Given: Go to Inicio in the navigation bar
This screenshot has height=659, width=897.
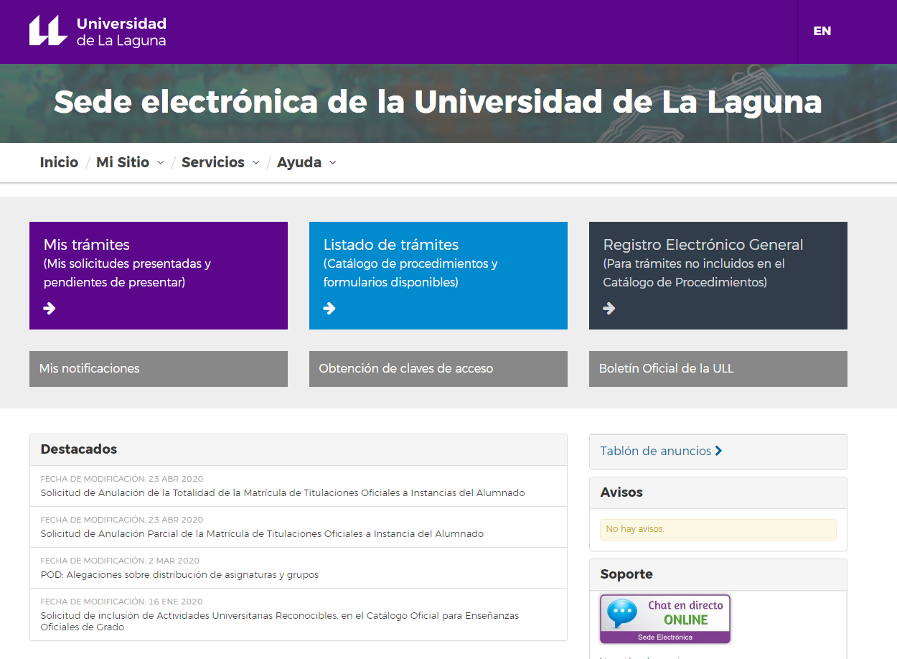Looking at the screenshot, I should (59, 162).
